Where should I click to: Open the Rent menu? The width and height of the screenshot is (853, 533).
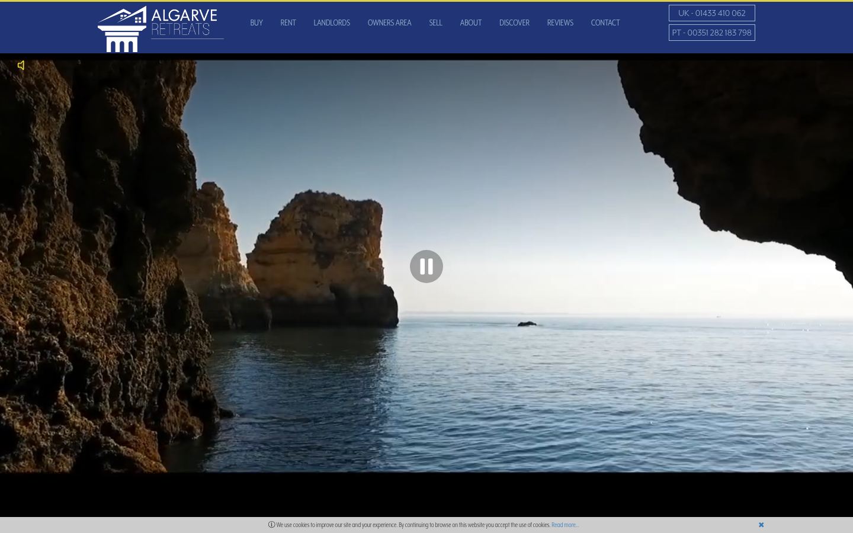[288, 23]
